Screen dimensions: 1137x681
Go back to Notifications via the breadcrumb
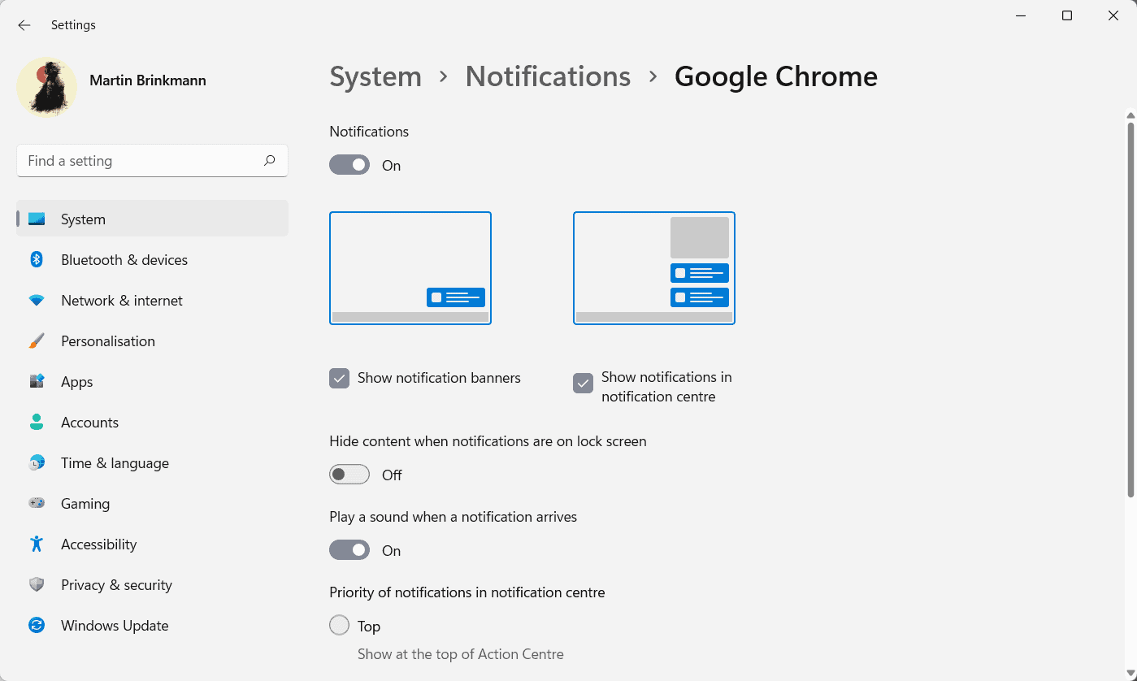coord(547,76)
